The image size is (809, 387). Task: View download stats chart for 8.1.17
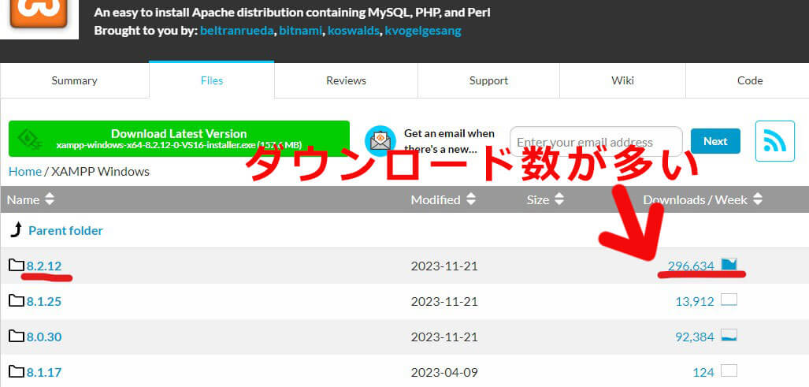(729, 370)
